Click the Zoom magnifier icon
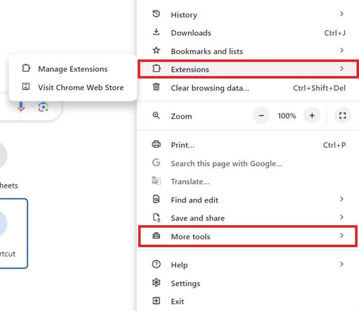This screenshot has height=311, width=359. click(156, 115)
